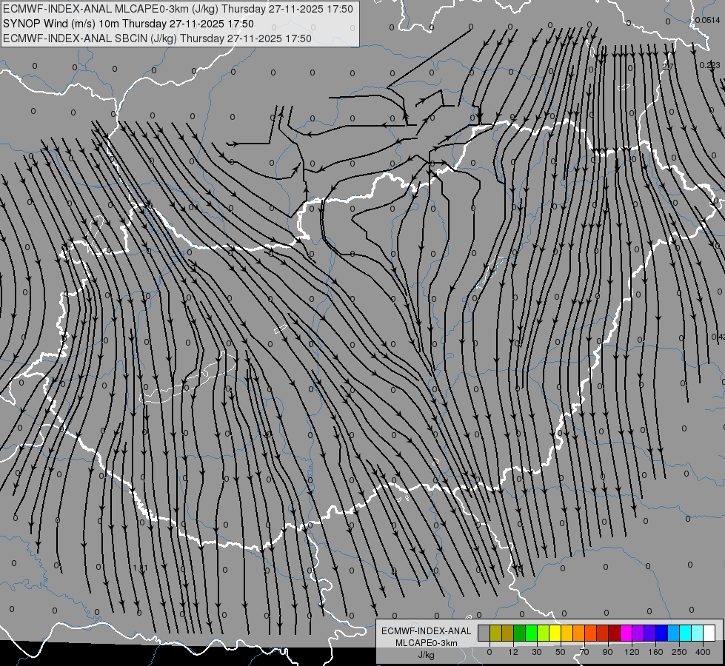
Task: Select the olive-yellow legend swatch right of 0
Action: click(496, 633)
